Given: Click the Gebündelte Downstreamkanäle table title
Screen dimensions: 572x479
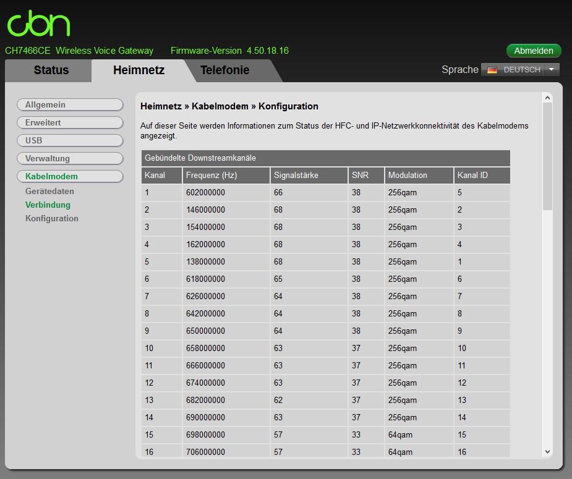Looking at the screenshot, I should click(200, 158).
